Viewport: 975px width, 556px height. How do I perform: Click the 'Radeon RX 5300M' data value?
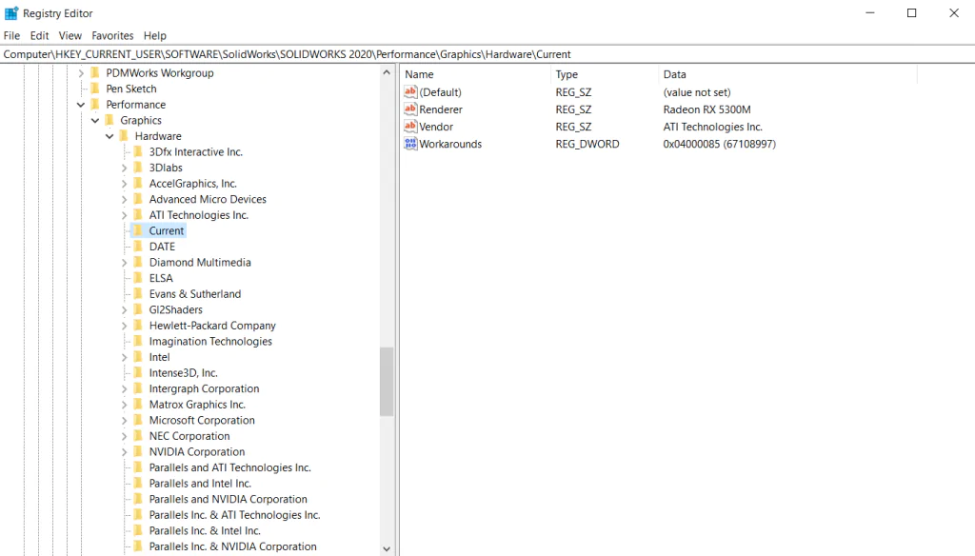point(707,109)
